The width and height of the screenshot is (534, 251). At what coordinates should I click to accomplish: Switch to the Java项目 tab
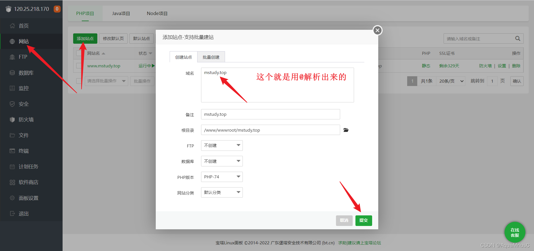point(121,13)
